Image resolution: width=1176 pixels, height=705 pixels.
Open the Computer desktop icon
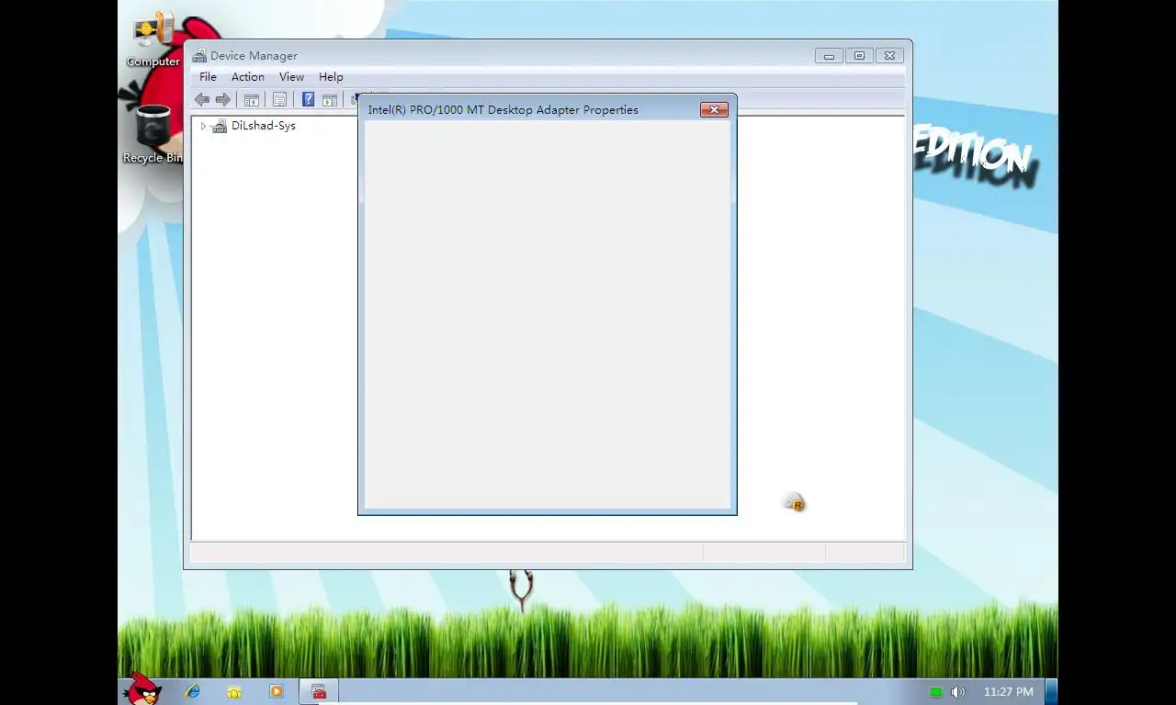click(x=153, y=39)
